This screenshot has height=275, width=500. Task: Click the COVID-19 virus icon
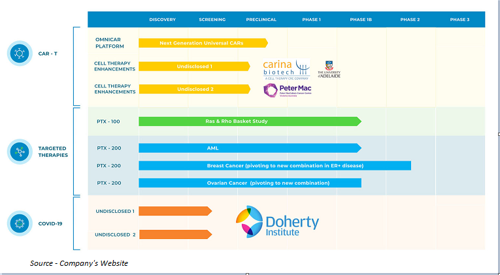[x=20, y=223]
